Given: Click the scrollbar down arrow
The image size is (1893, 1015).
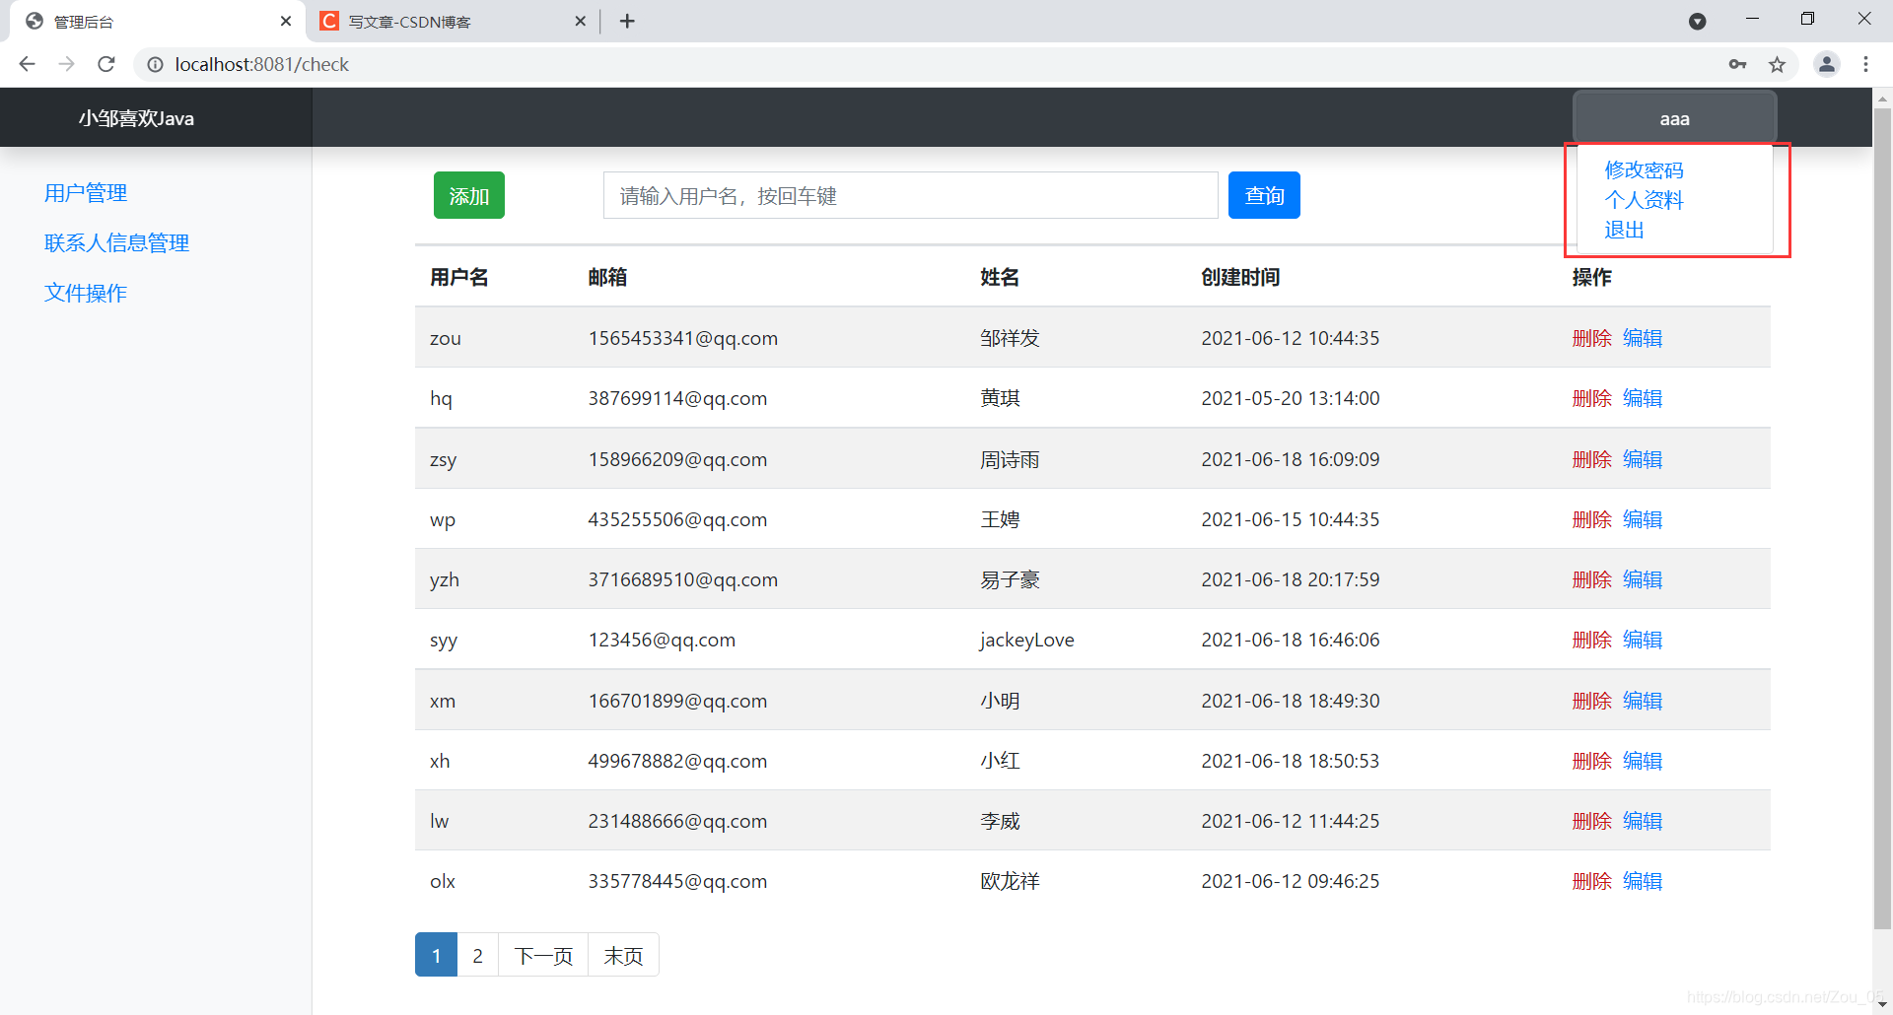Looking at the screenshot, I should [x=1882, y=1004].
